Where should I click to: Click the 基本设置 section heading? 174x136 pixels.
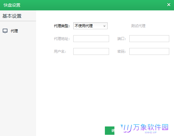point(12,16)
